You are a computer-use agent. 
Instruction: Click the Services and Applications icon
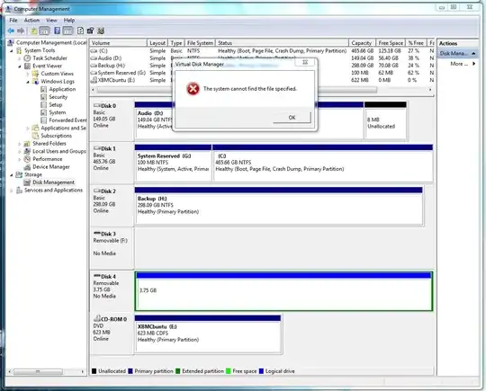[x=19, y=190]
